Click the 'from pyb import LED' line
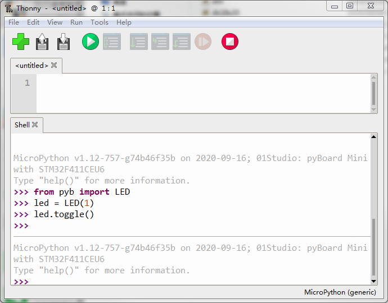Image resolution: width=388 pixels, height=303 pixels. 82,192
